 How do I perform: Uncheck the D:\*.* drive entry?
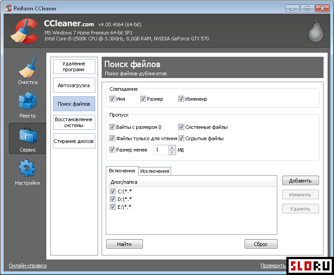113,199
